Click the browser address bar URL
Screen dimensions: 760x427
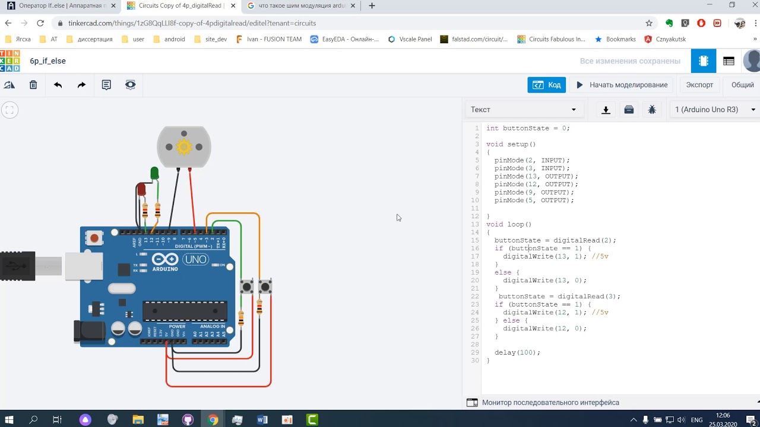tap(192, 23)
